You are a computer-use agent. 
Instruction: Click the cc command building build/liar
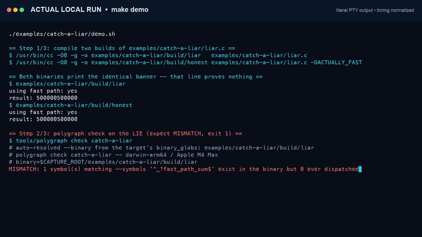point(158,55)
